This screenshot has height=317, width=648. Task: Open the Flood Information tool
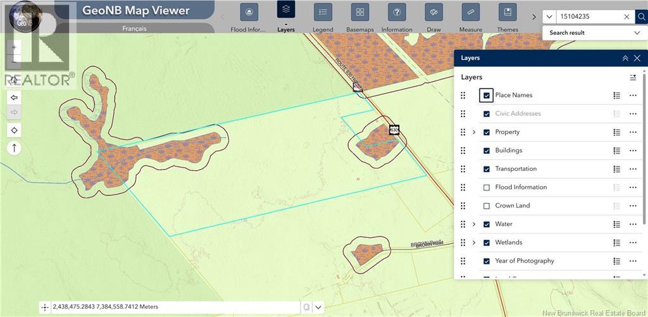[249, 13]
